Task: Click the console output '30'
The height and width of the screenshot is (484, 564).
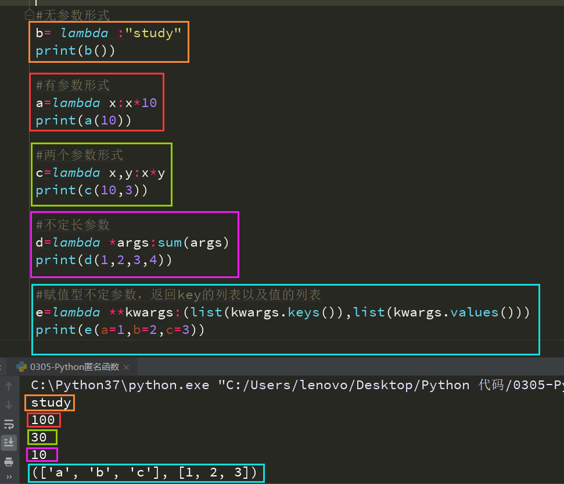Action: click(39, 437)
